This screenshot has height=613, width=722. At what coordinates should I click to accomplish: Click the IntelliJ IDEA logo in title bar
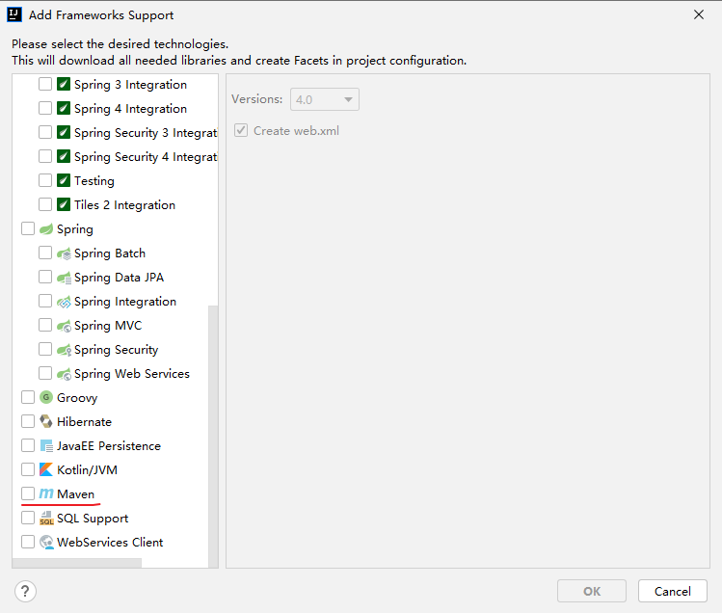[x=14, y=14]
